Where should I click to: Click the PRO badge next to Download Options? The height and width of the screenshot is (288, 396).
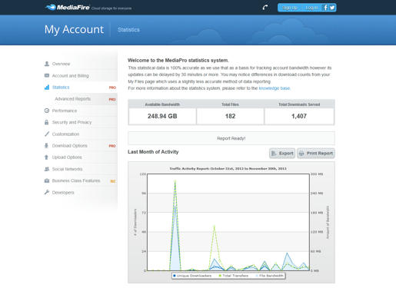(112, 146)
